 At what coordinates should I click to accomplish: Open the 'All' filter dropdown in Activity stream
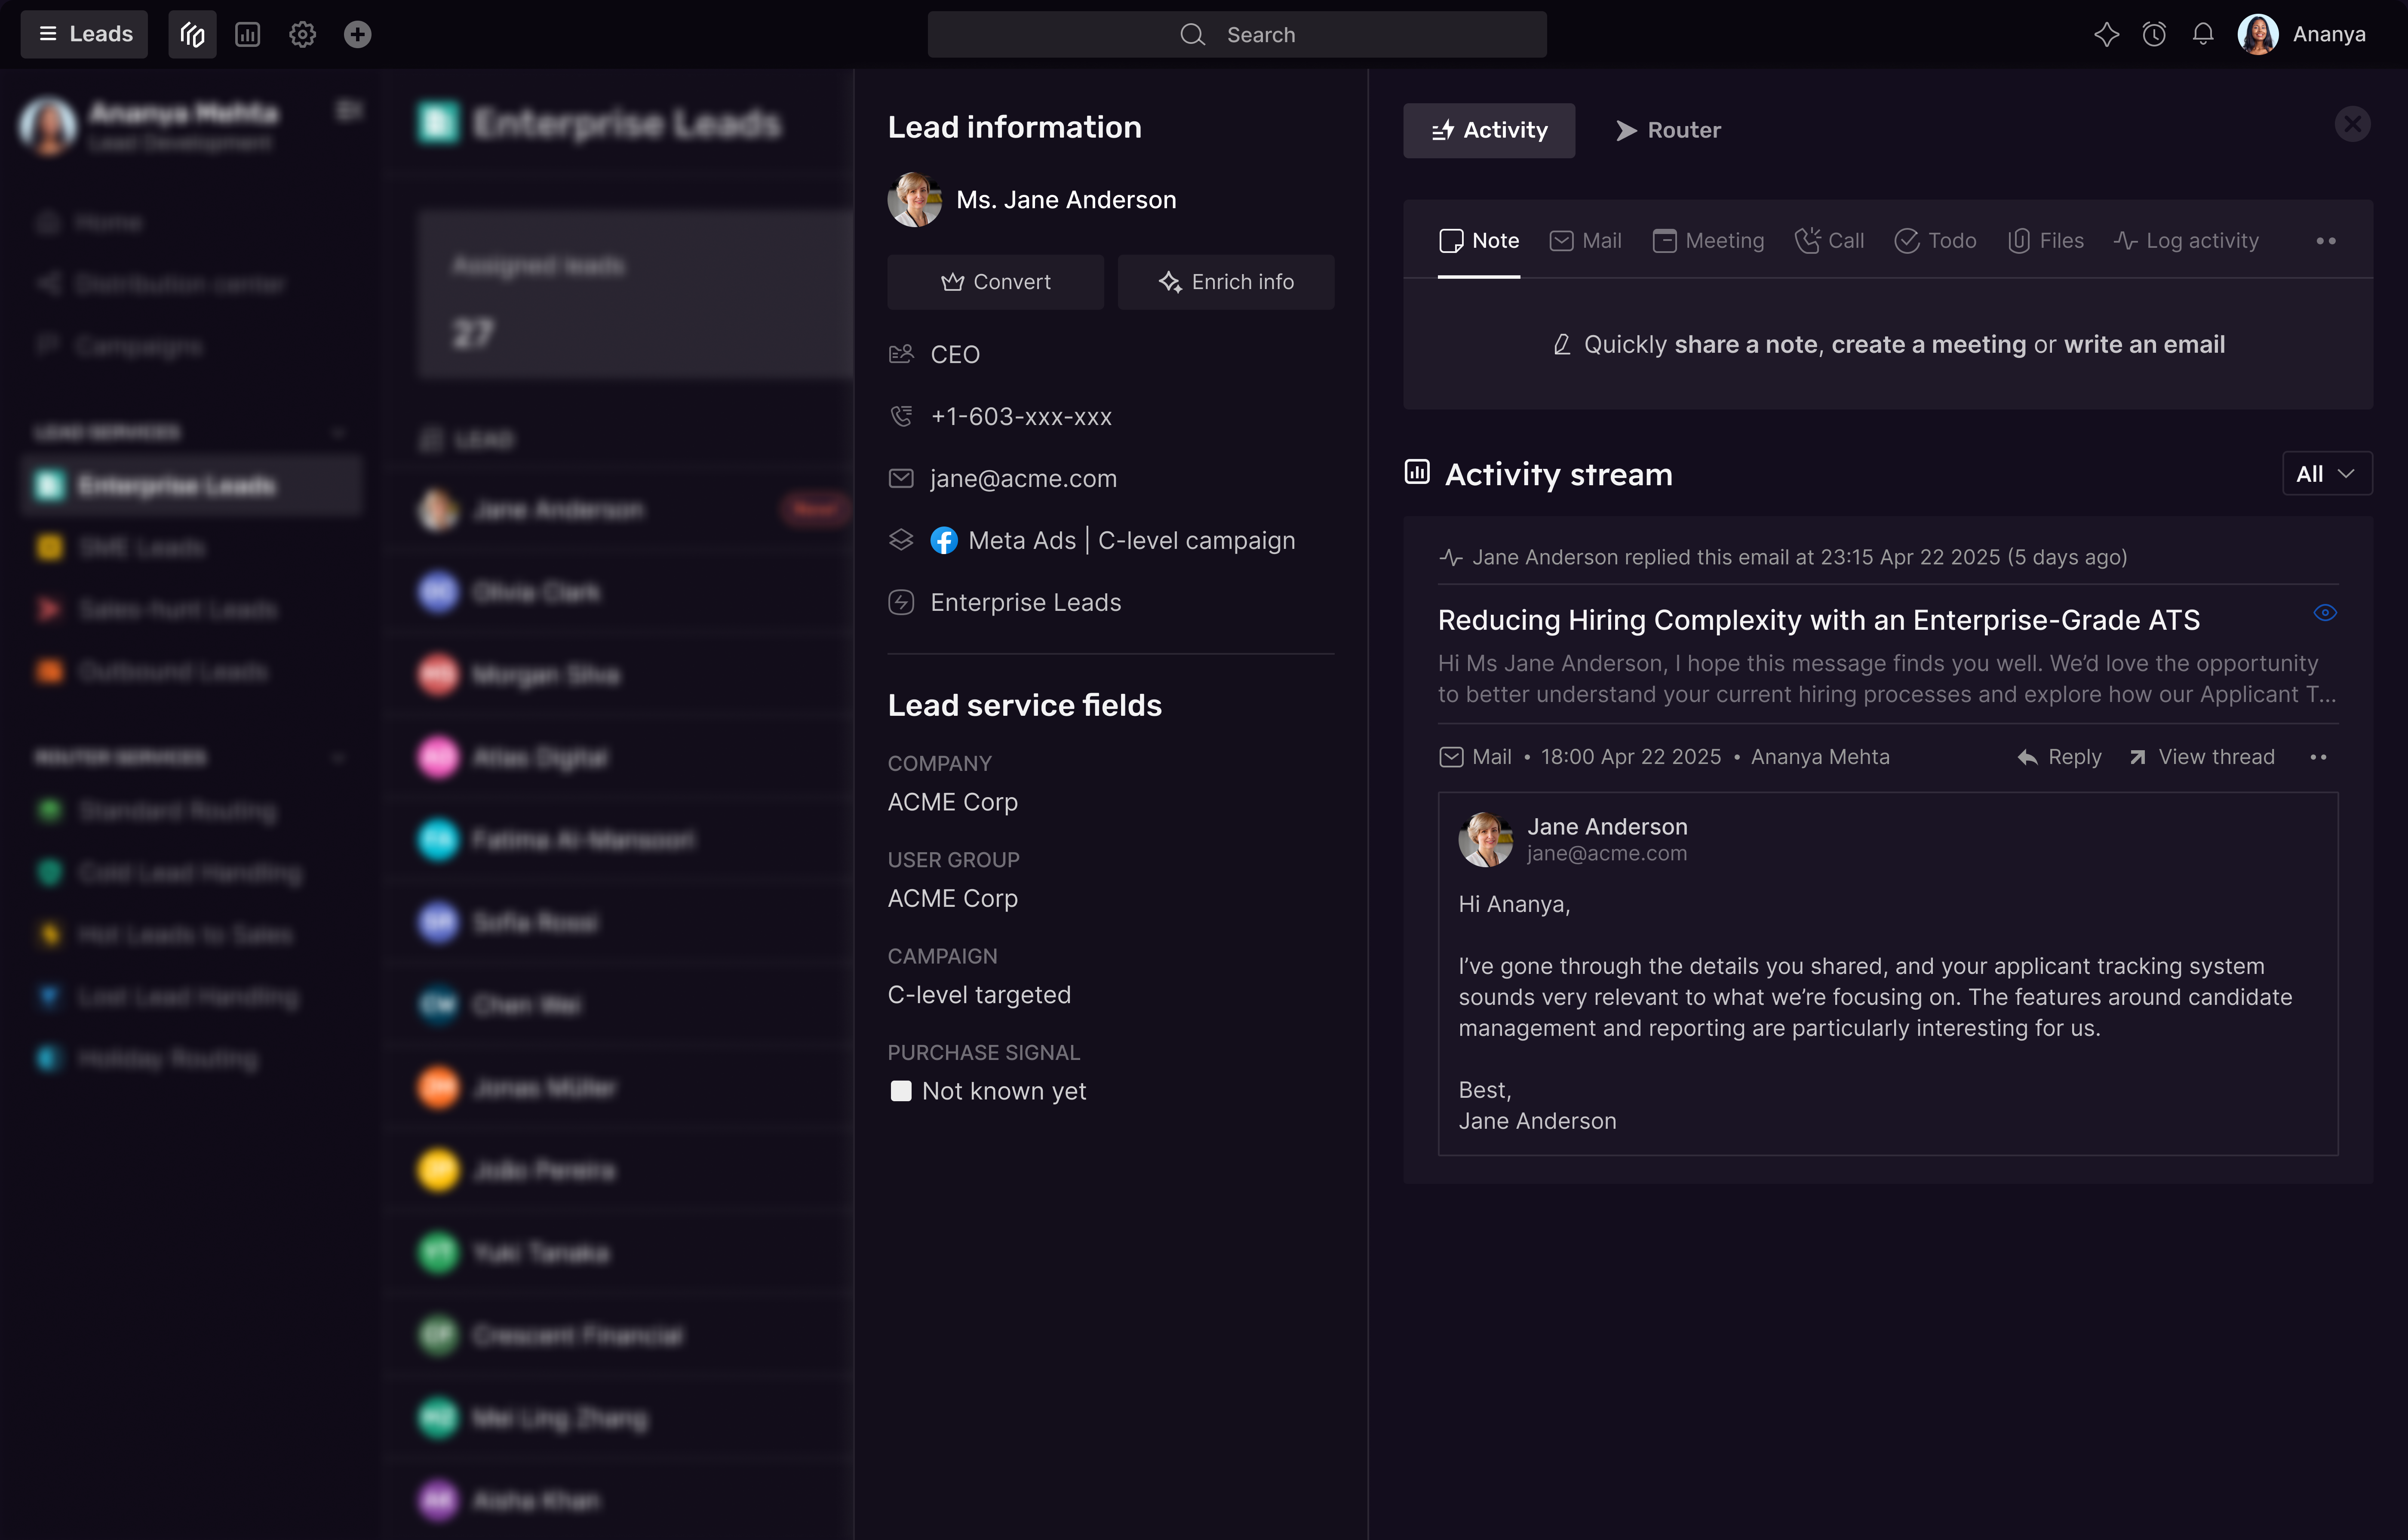point(2327,473)
